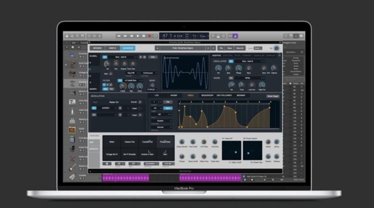Click the Toolbar icon in the control bar
The image size is (374, 208).
[83, 36]
